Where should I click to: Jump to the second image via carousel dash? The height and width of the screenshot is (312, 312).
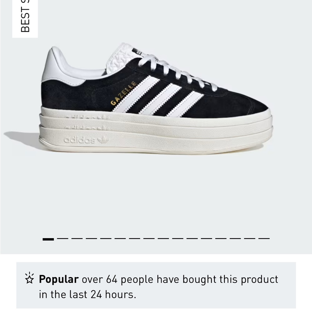click(62, 239)
